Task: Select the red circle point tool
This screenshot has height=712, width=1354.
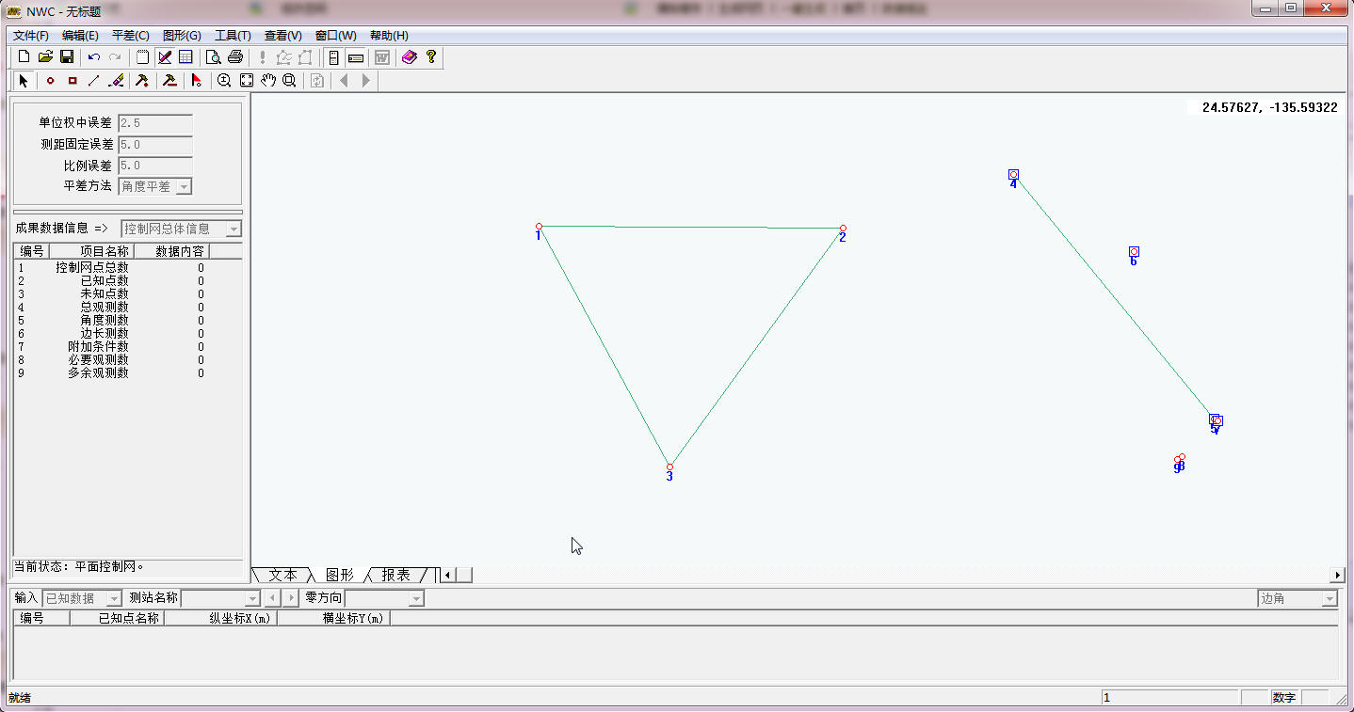Action: point(50,81)
